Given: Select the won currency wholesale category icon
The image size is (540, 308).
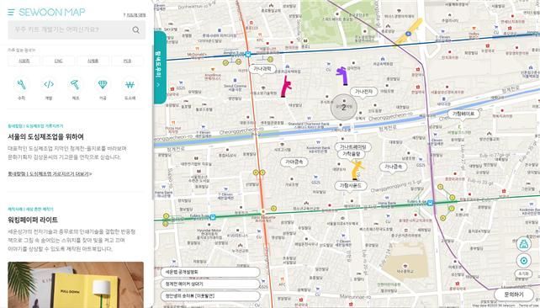Looking at the screenshot, I should pyautogui.click(x=130, y=84).
